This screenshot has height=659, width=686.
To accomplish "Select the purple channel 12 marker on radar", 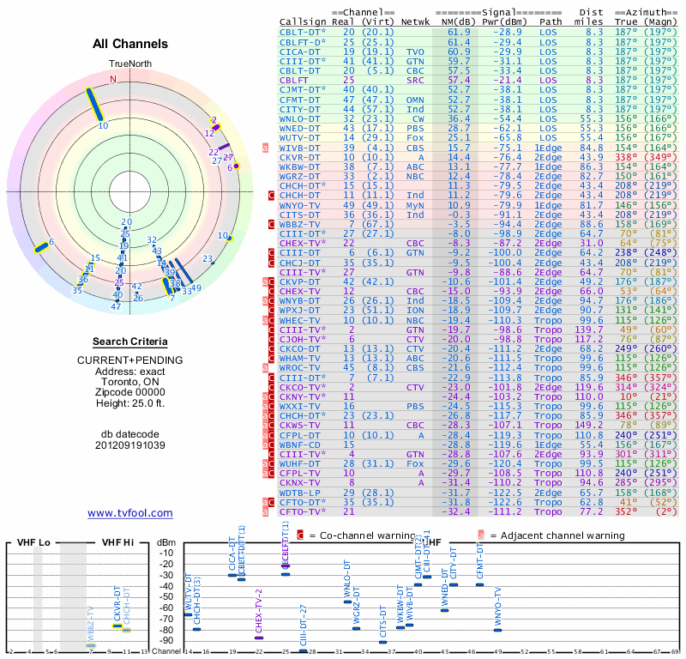I will 216,127.
